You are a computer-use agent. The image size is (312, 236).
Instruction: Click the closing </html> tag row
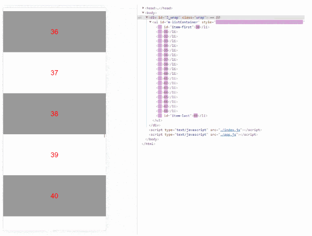[x=149, y=144]
